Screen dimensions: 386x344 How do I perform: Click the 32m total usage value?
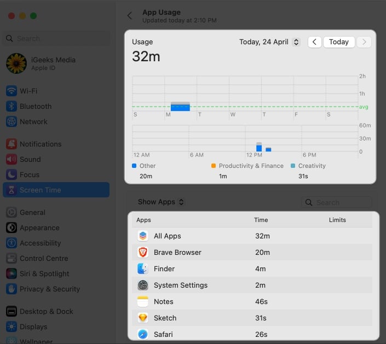point(146,56)
